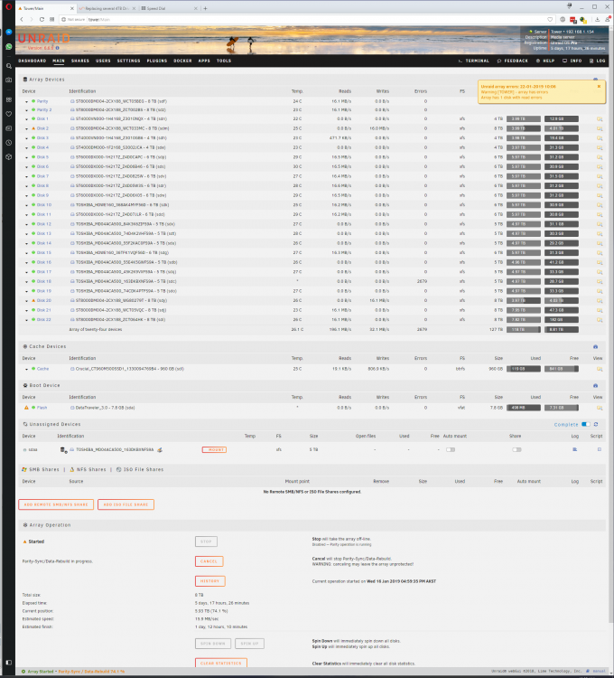Toggle the Complete view switch
This screenshot has height=678, width=614.
pos(585,425)
